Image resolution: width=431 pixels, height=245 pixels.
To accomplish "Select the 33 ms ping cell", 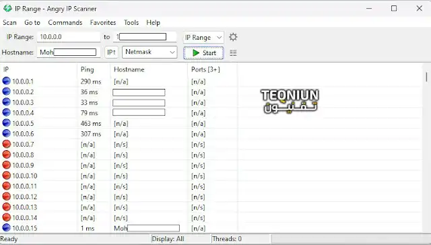I will tap(89, 102).
